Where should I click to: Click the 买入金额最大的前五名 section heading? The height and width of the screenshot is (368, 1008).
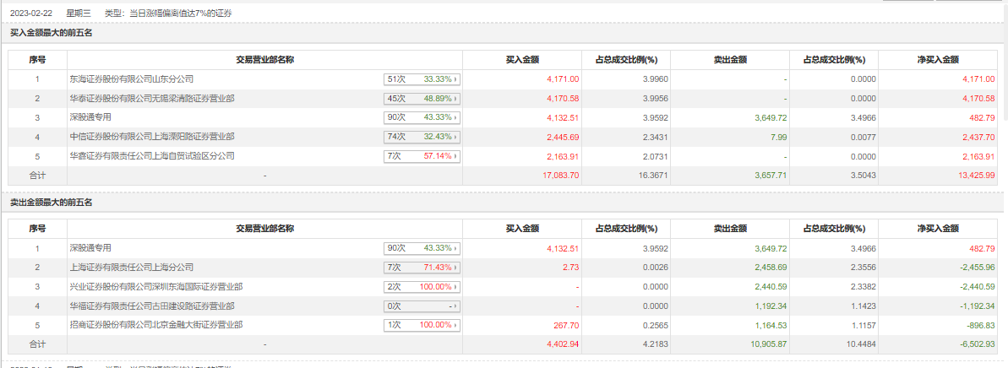pyautogui.click(x=51, y=32)
